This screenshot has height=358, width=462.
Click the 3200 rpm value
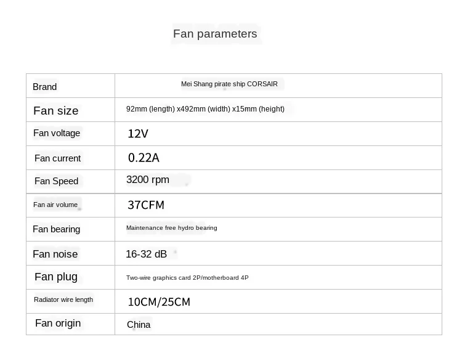coord(148,180)
